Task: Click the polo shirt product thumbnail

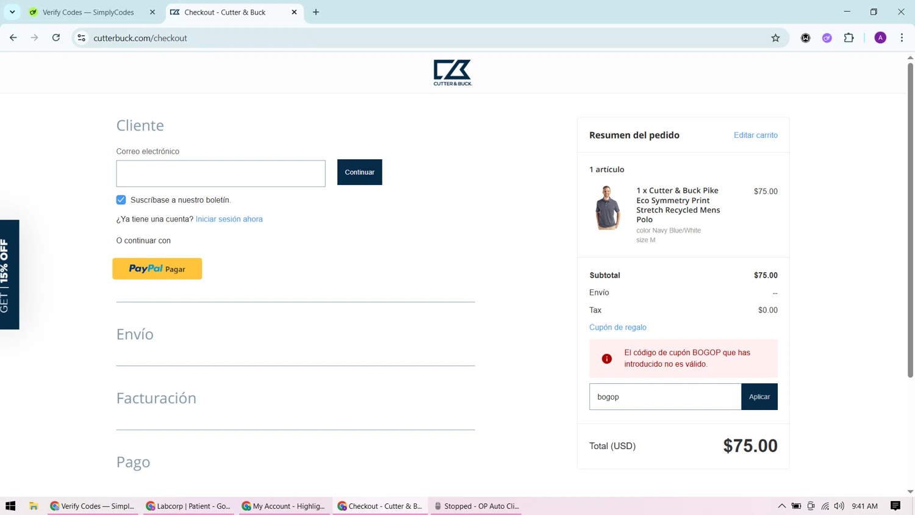Action: pyautogui.click(x=607, y=208)
